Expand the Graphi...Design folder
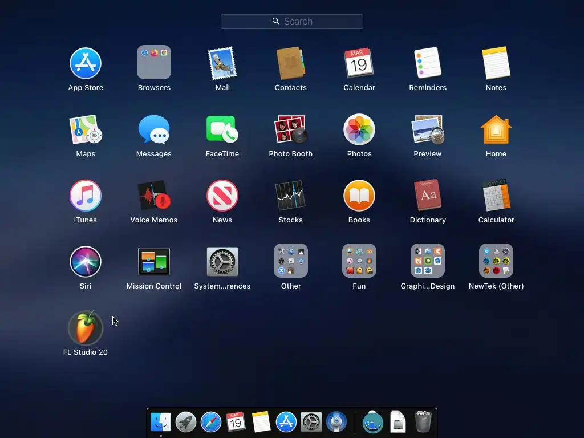 point(428,261)
